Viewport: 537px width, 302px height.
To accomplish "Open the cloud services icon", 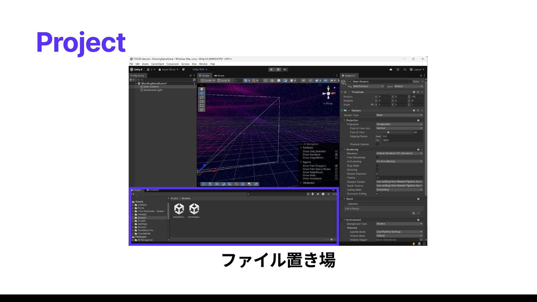I will tap(391, 70).
